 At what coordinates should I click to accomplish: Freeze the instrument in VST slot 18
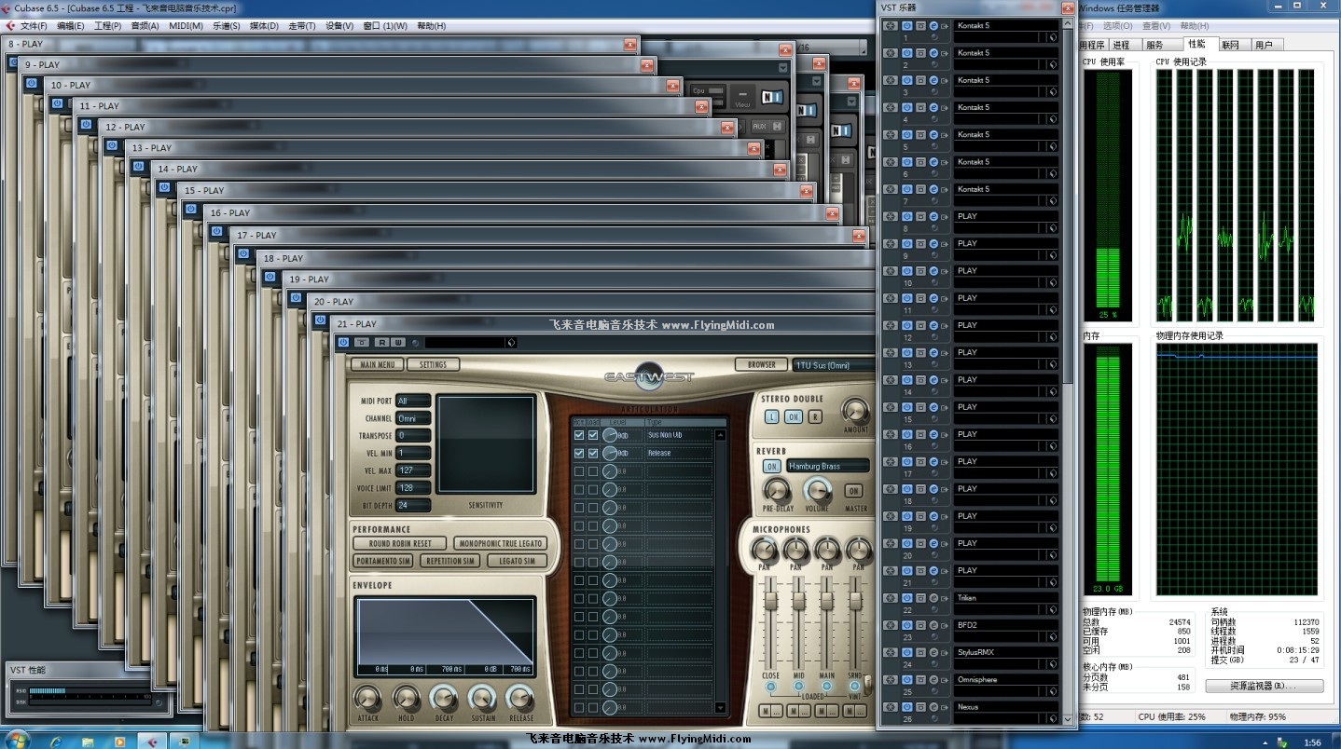pyautogui.click(x=891, y=488)
